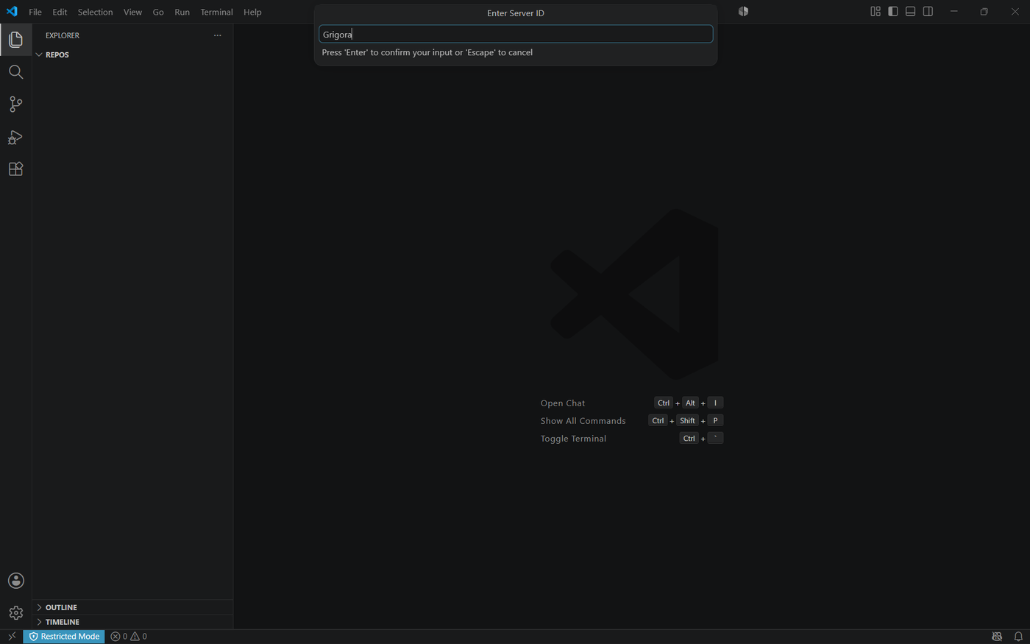Open the Customize Layout icon
This screenshot has height=644, width=1030.
coord(876,12)
